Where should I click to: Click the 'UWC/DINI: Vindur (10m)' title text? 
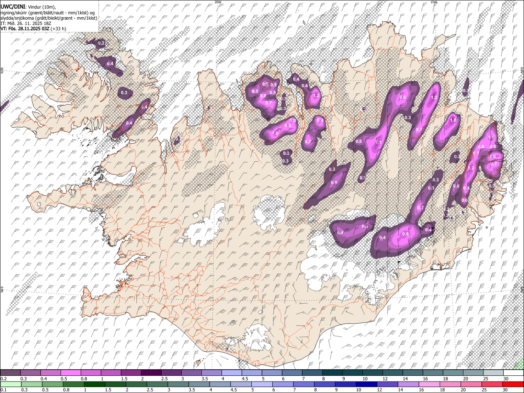click(28, 7)
